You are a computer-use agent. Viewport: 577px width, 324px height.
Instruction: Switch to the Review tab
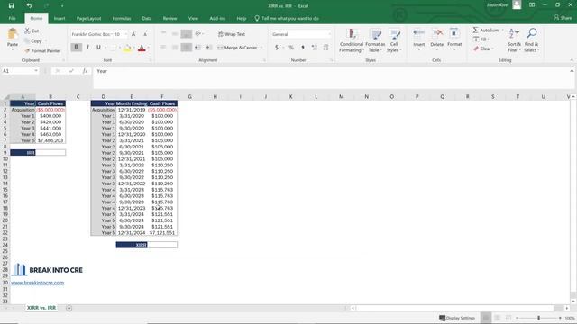point(169,18)
